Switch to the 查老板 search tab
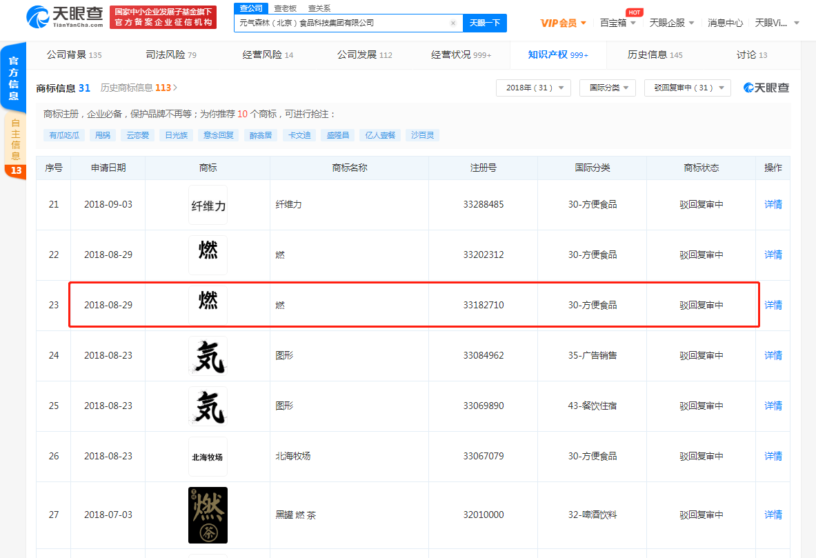This screenshot has width=816, height=558. (x=285, y=8)
